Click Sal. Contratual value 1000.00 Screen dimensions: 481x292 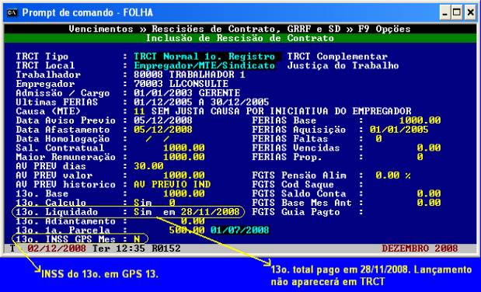183,148
